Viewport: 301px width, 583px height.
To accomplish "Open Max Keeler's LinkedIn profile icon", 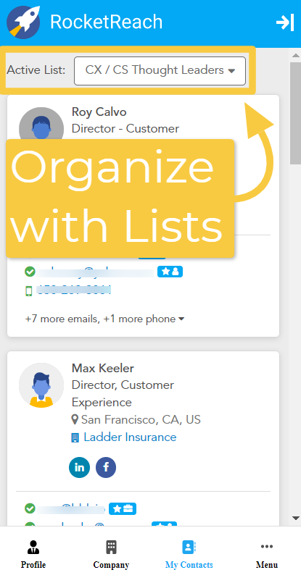I will 79,467.
